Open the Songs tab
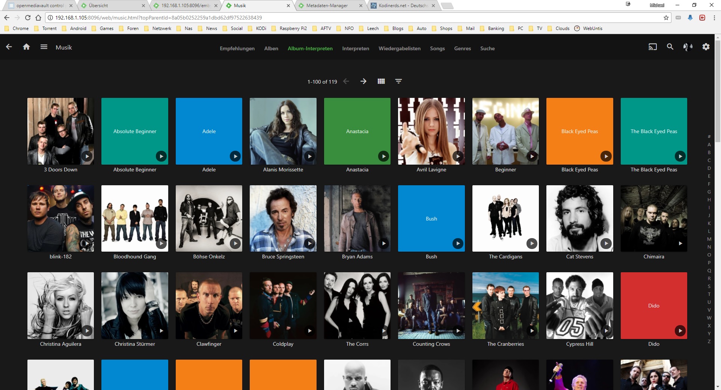 coord(437,48)
